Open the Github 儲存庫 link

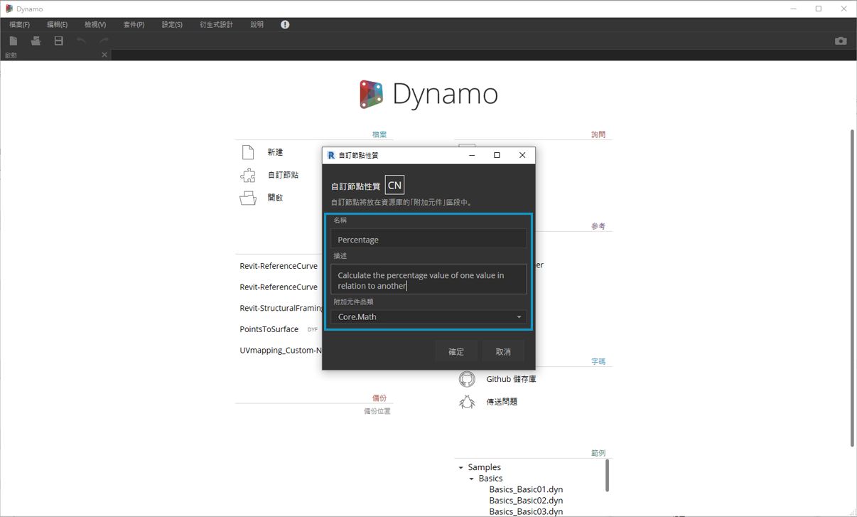511,379
